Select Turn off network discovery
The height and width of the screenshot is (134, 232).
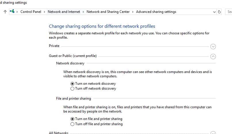[x=73, y=88]
